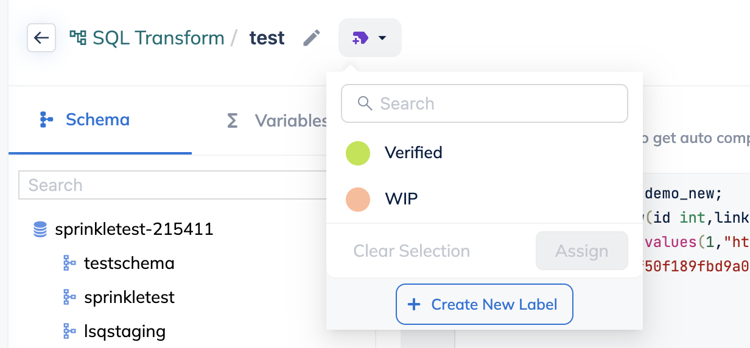Click the pencil edit name icon

tap(312, 38)
